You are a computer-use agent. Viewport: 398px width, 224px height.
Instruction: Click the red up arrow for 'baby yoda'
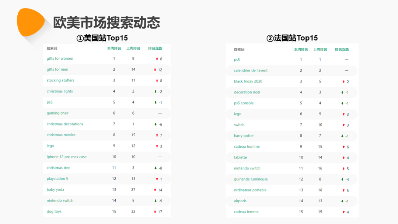155,190
